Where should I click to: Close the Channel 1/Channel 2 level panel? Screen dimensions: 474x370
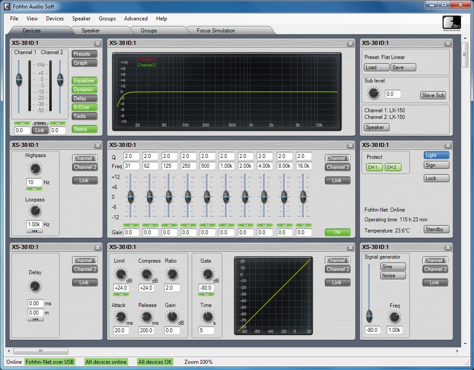click(x=98, y=43)
